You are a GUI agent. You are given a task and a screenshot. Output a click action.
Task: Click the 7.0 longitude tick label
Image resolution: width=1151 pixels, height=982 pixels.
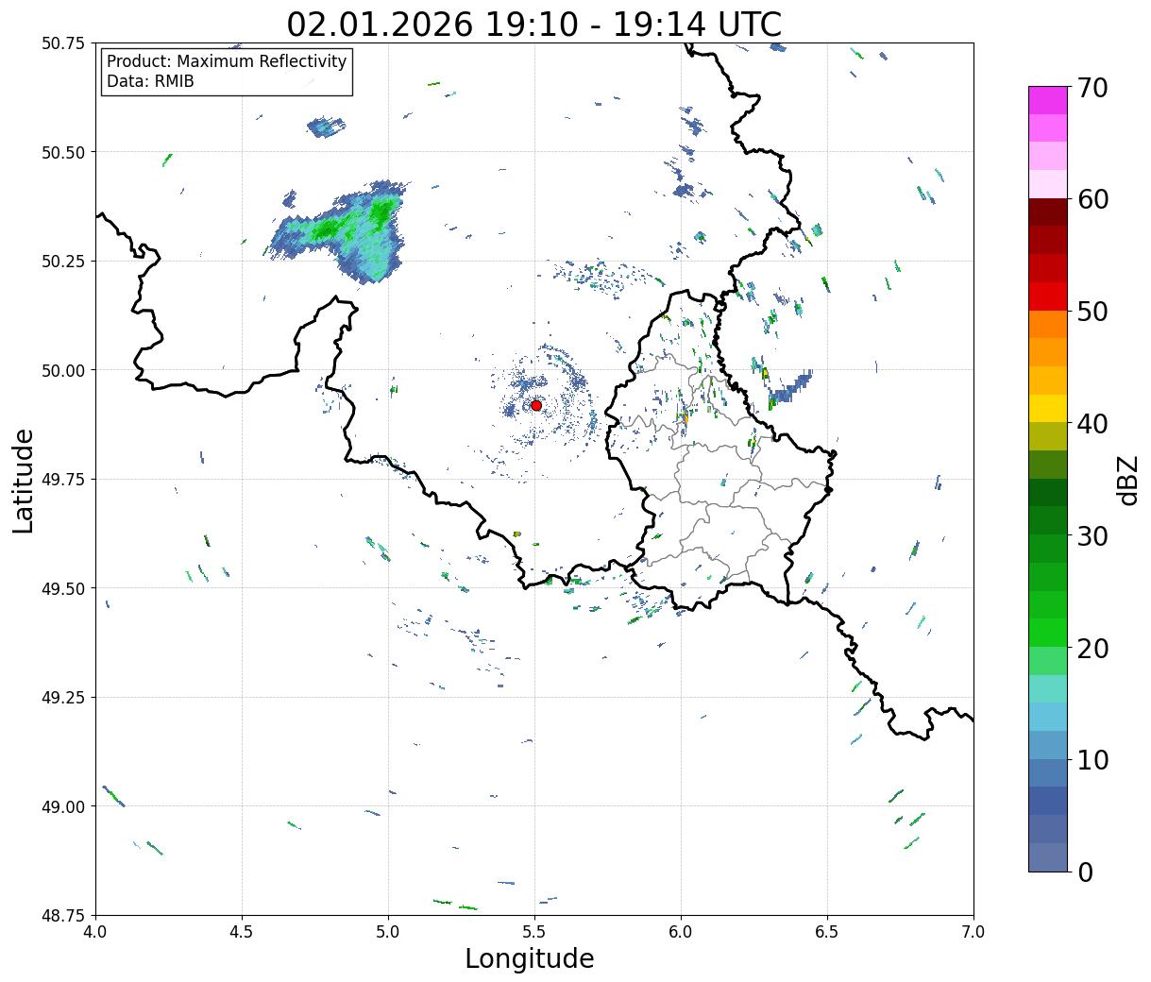point(973,932)
